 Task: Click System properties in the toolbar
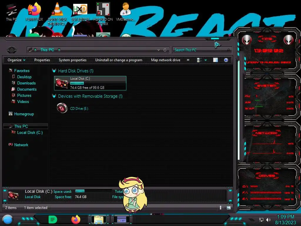click(73, 60)
